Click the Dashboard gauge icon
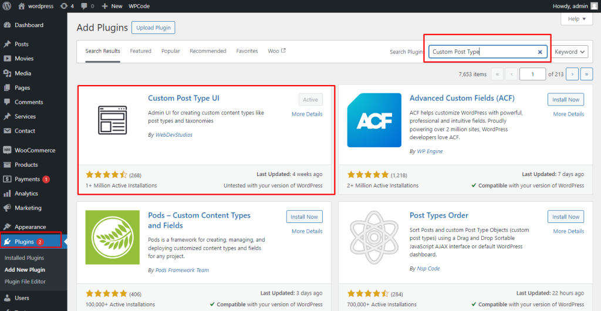This screenshot has width=601, height=311. [7, 25]
